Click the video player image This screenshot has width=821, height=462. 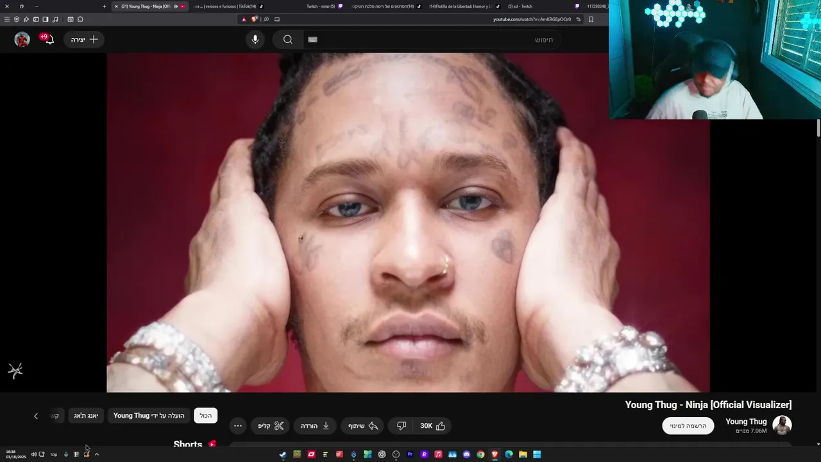coord(408,223)
